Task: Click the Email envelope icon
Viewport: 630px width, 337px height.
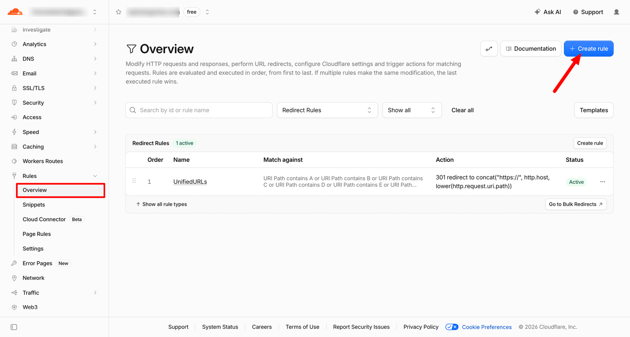Action: coord(14,73)
